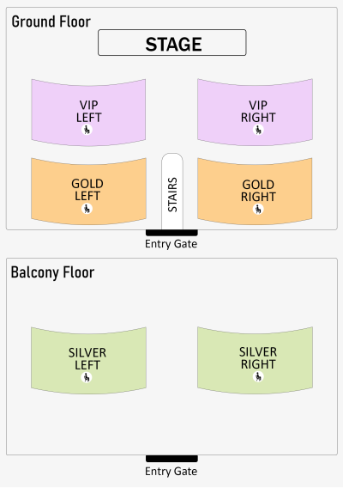Image resolution: width=343 pixels, height=488 pixels.
Task: Click wheelchair icon in VIP LEFT section
Action: (x=87, y=130)
